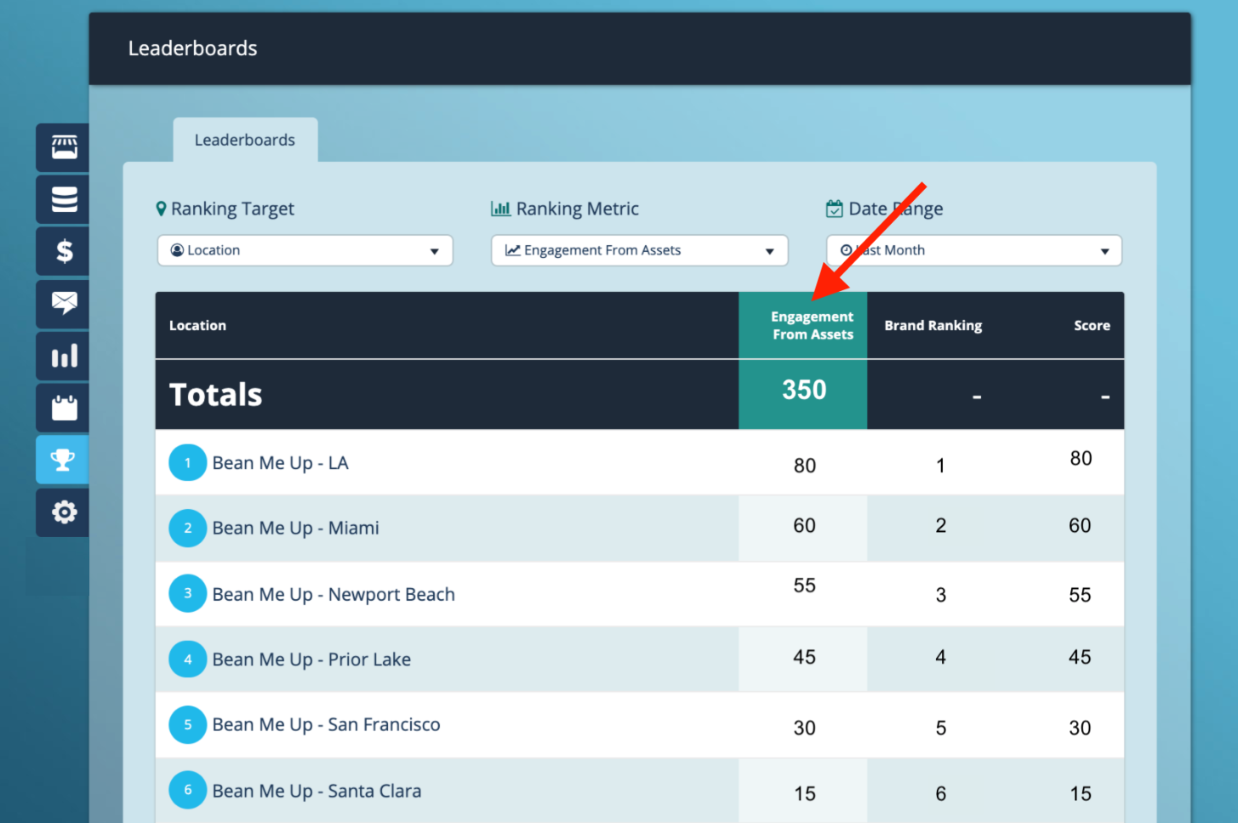Click the Leaderboards page title

coord(192,49)
